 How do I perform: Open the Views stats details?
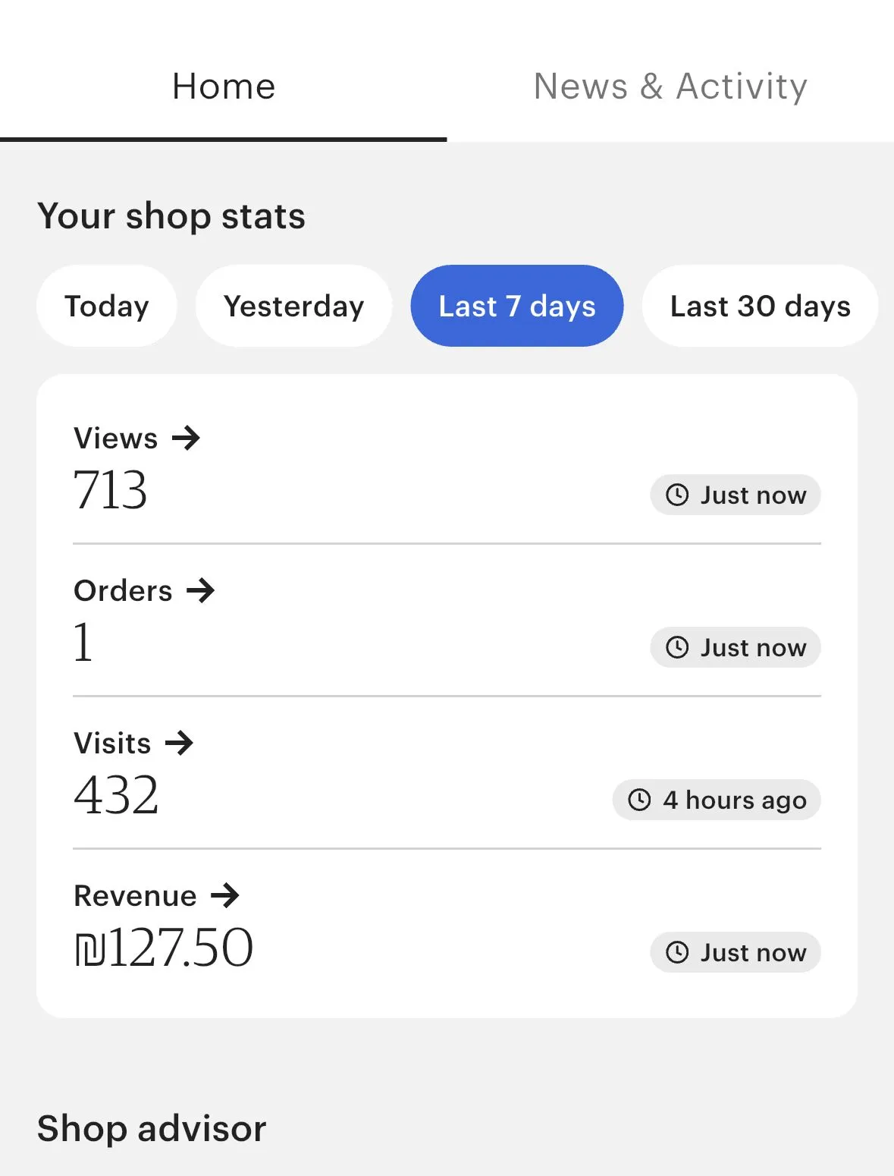116,438
